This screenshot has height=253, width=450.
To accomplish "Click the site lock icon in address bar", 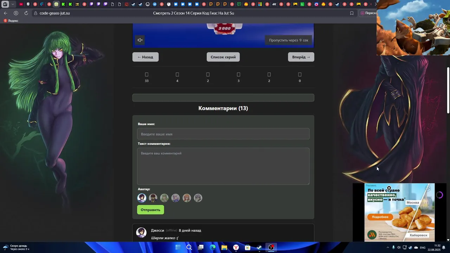I will [x=36, y=13].
